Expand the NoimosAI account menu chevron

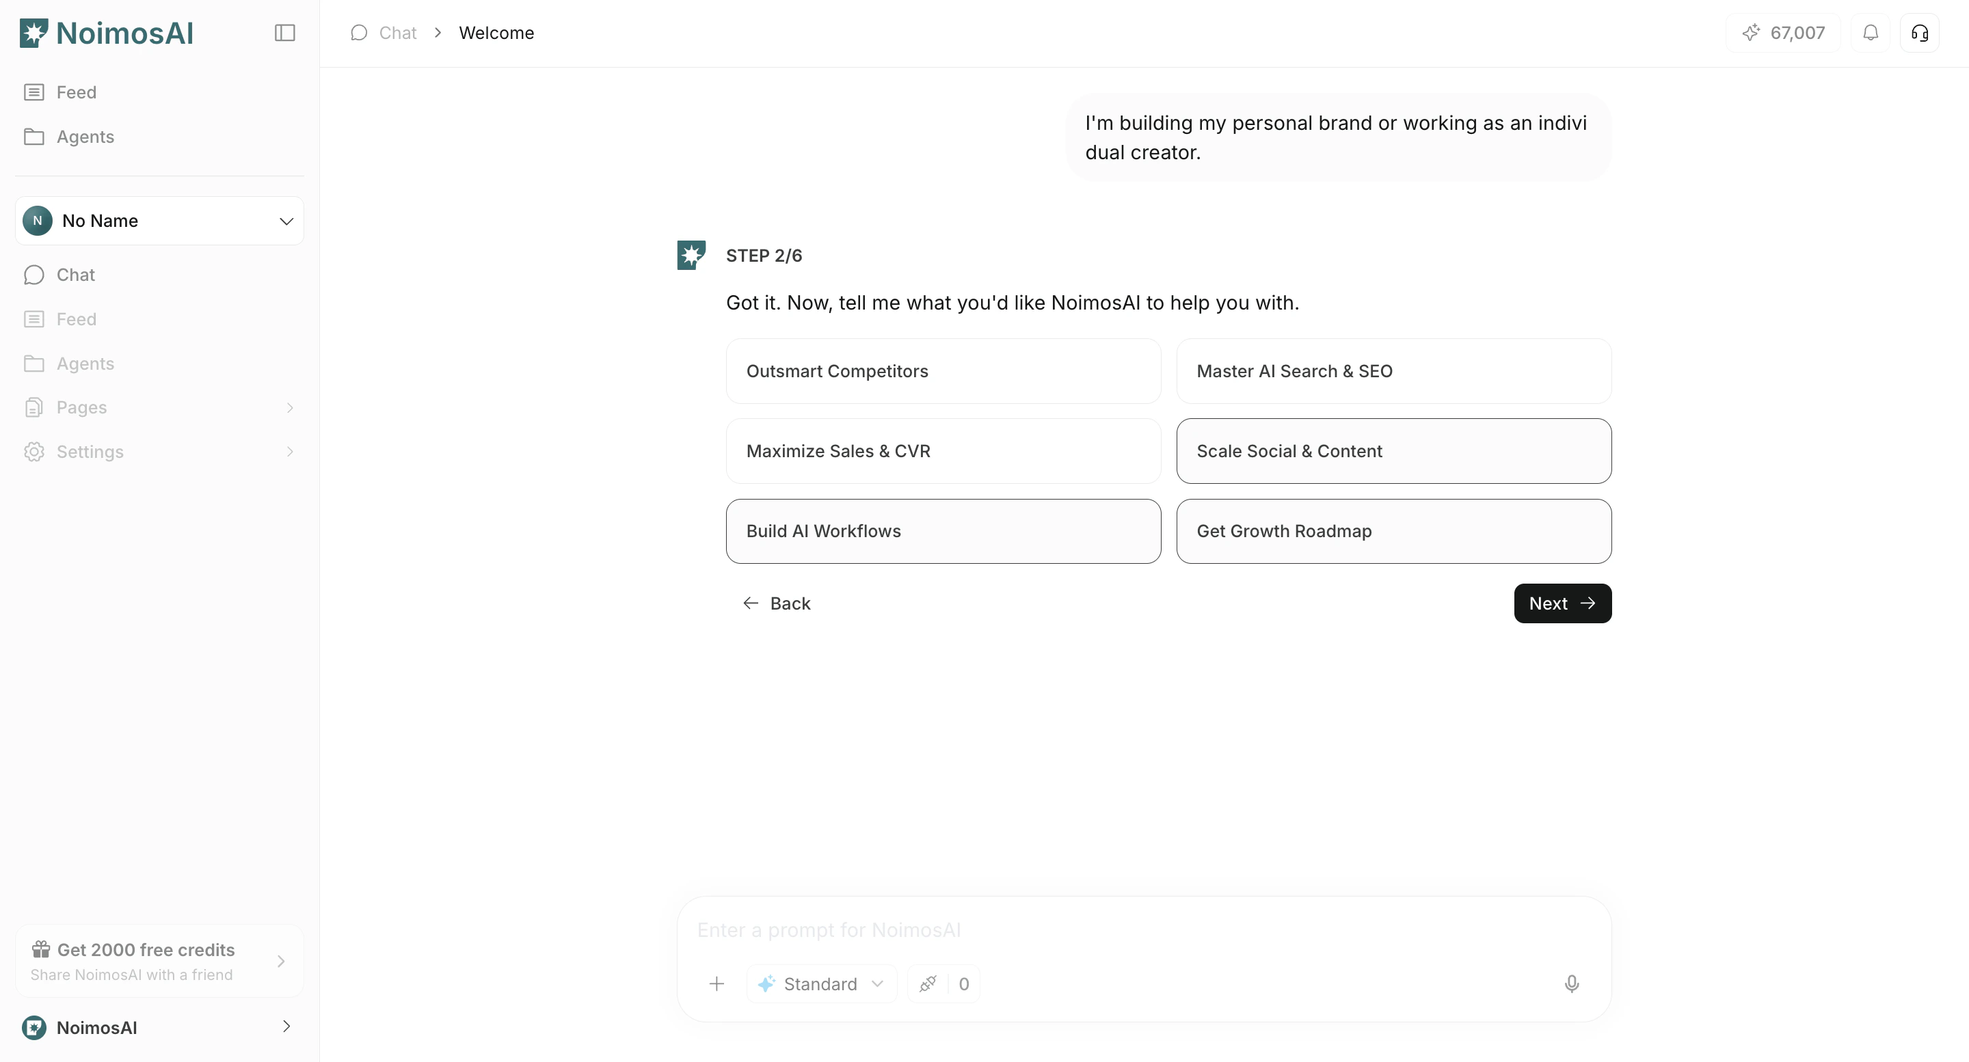(286, 1026)
